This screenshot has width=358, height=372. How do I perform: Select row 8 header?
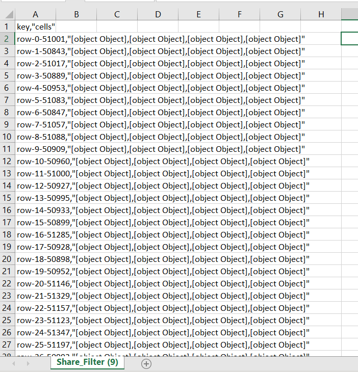(x=7, y=112)
